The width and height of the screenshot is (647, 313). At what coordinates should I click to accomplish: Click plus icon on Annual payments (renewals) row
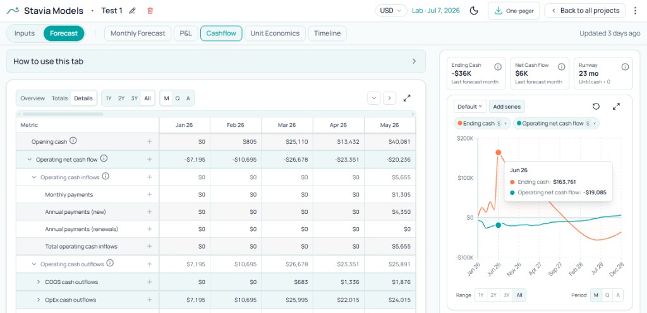(149, 229)
